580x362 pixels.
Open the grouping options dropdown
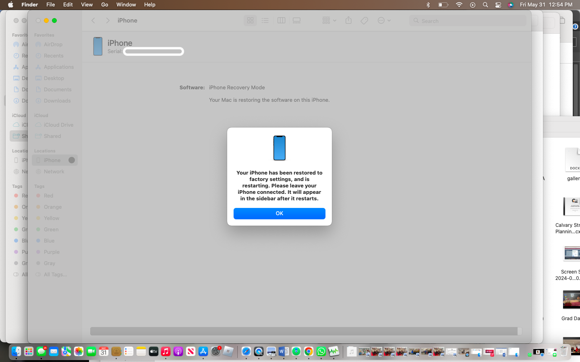tap(329, 20)
